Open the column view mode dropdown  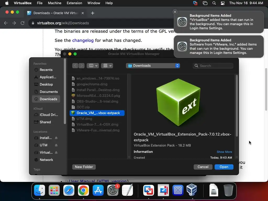[x=93, y=66]
